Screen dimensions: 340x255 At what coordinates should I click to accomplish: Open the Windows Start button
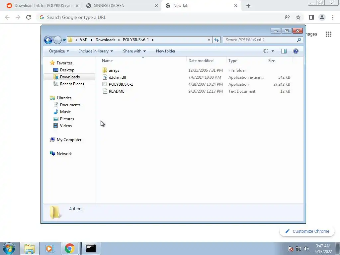click(x=9, y=248)
